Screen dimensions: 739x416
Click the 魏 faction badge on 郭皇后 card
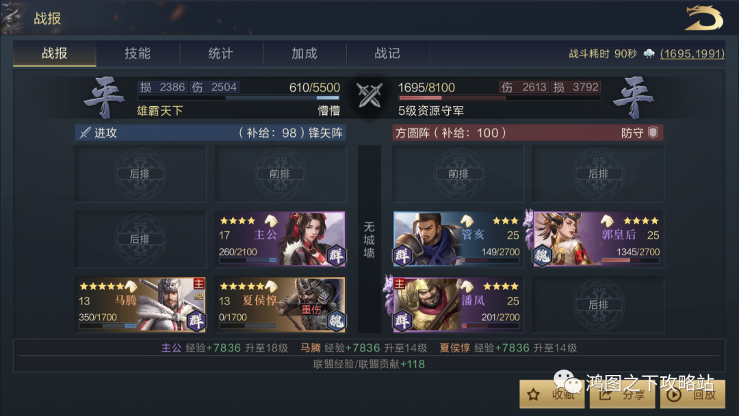coord(542,256)
